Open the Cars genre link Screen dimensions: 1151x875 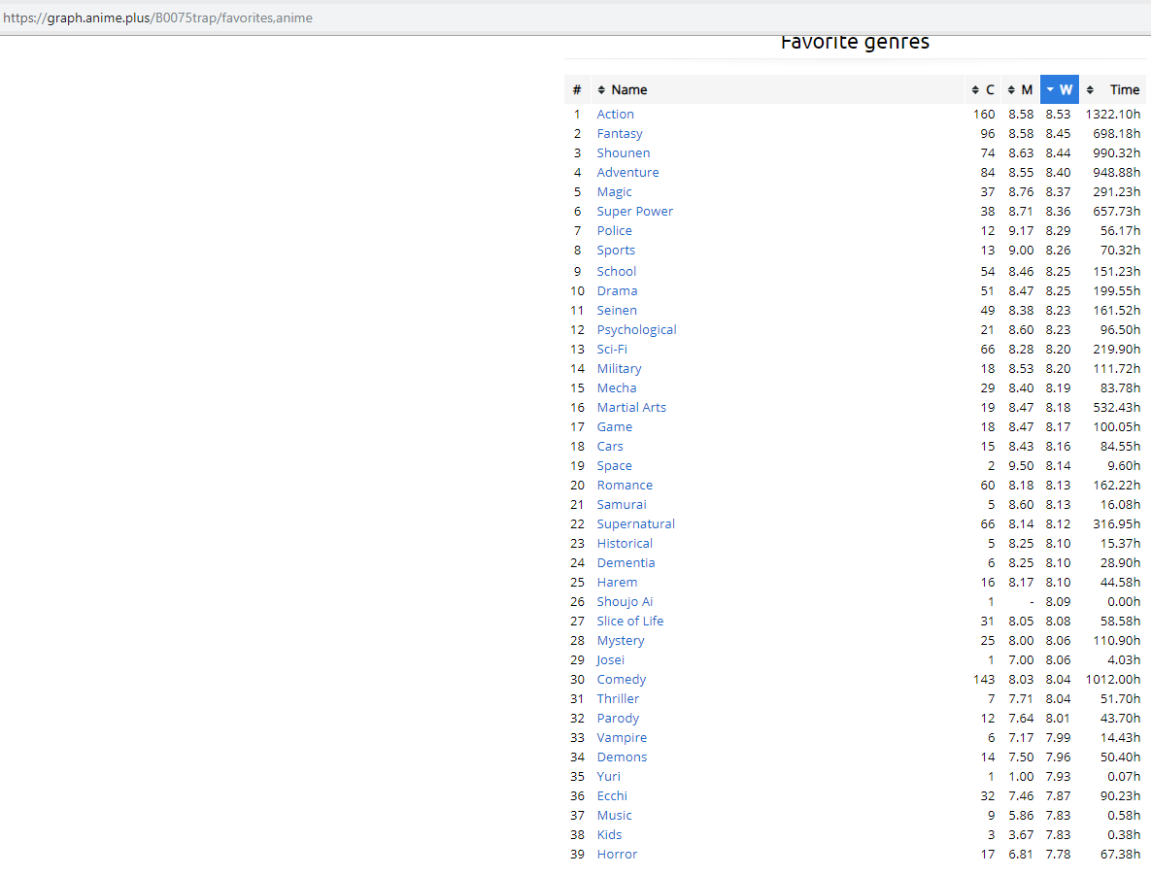[610, 447]
